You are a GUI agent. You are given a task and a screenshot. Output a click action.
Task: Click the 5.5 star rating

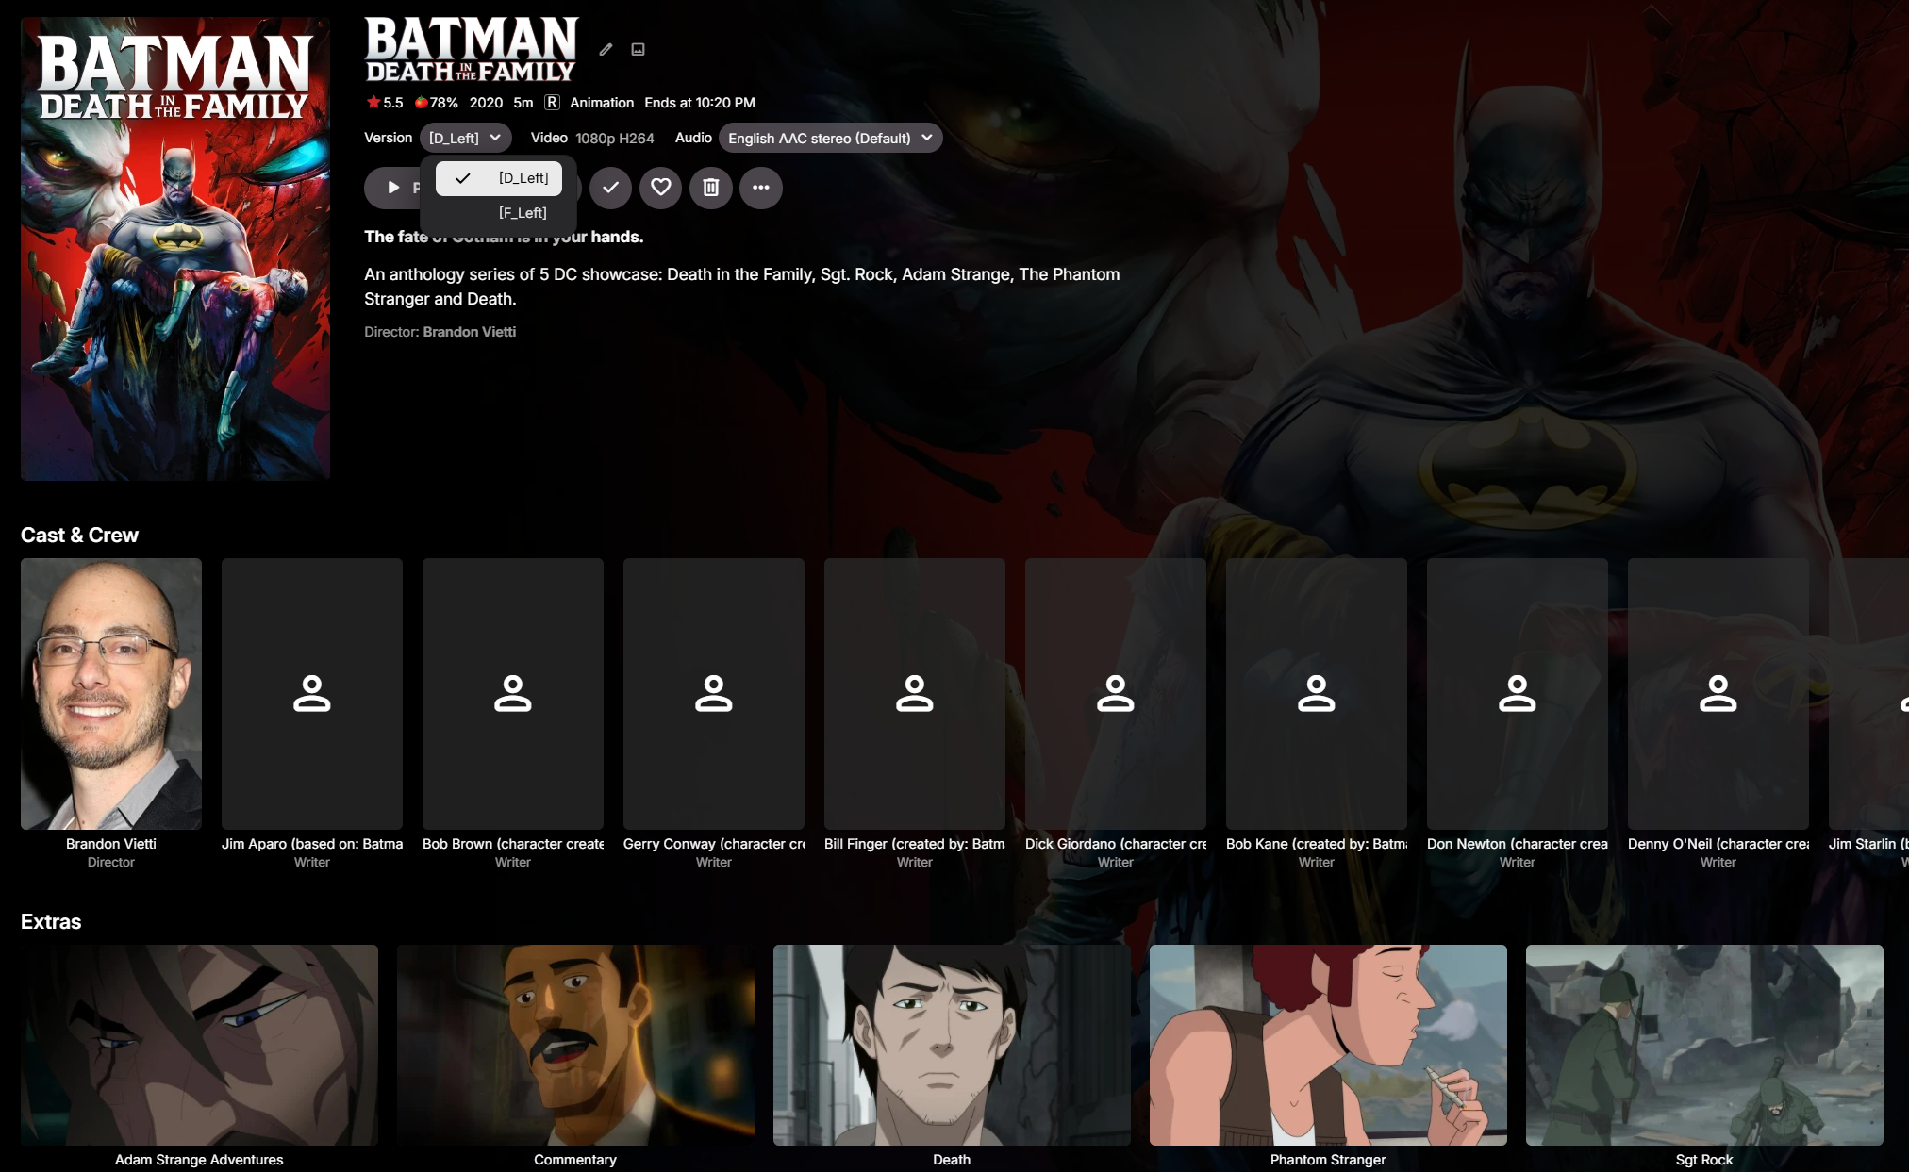(385, 103)
